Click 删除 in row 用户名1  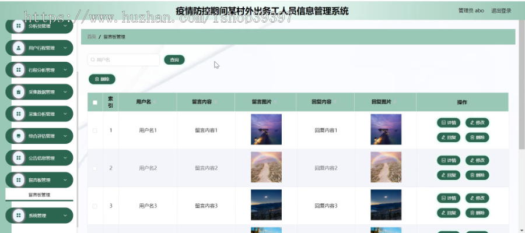[x=477, y=137]
